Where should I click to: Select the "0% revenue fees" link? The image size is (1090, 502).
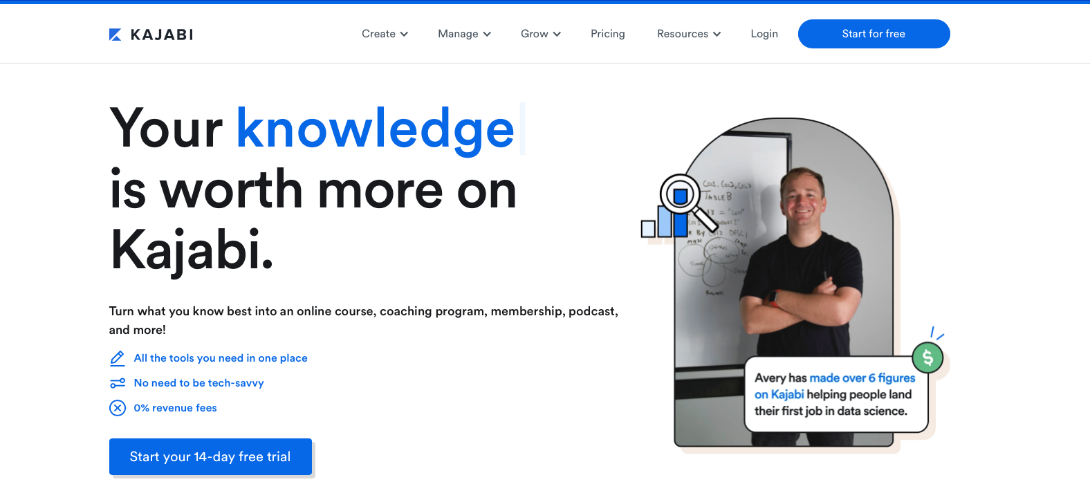click(176, 408)
